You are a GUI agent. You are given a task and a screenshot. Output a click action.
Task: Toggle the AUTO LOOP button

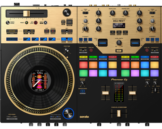12,31
